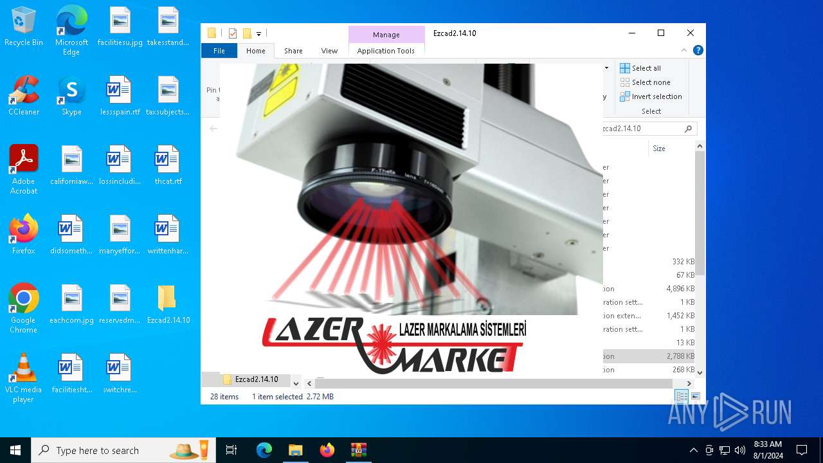Select the manyeffor... image file on the desktop

coord(120,235)
